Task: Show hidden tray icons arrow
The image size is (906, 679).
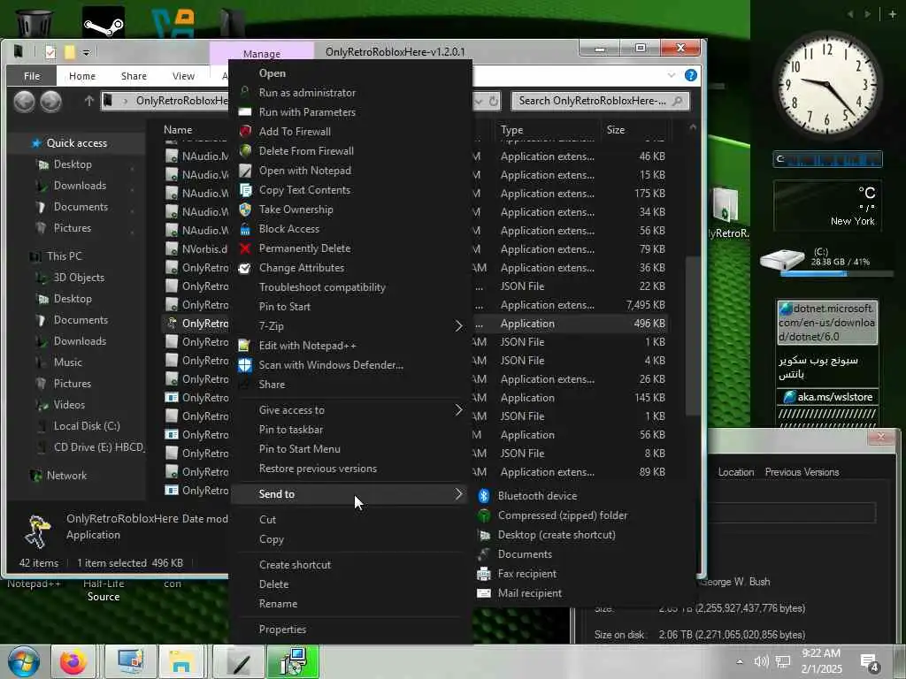Action: [740, 661]
